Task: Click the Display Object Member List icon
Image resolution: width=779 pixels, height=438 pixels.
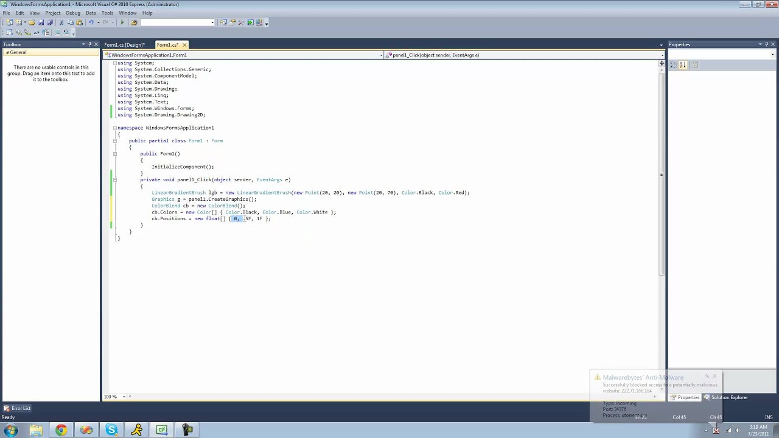Action: click(9, 32)
